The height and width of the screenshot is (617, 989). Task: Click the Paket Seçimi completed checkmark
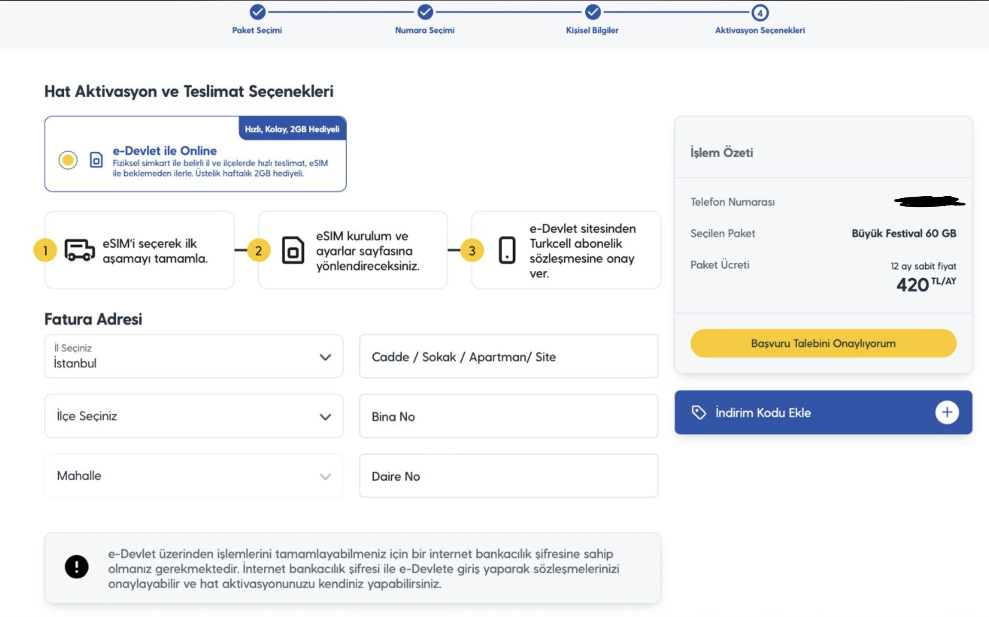click(x=257, y=12)
